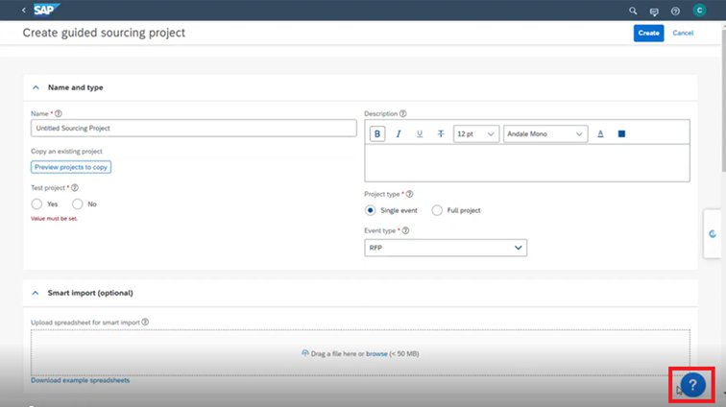Open Download example spreadsheets link
The width and height of the screenshot is (726, 407).
(x=80, y=380)
